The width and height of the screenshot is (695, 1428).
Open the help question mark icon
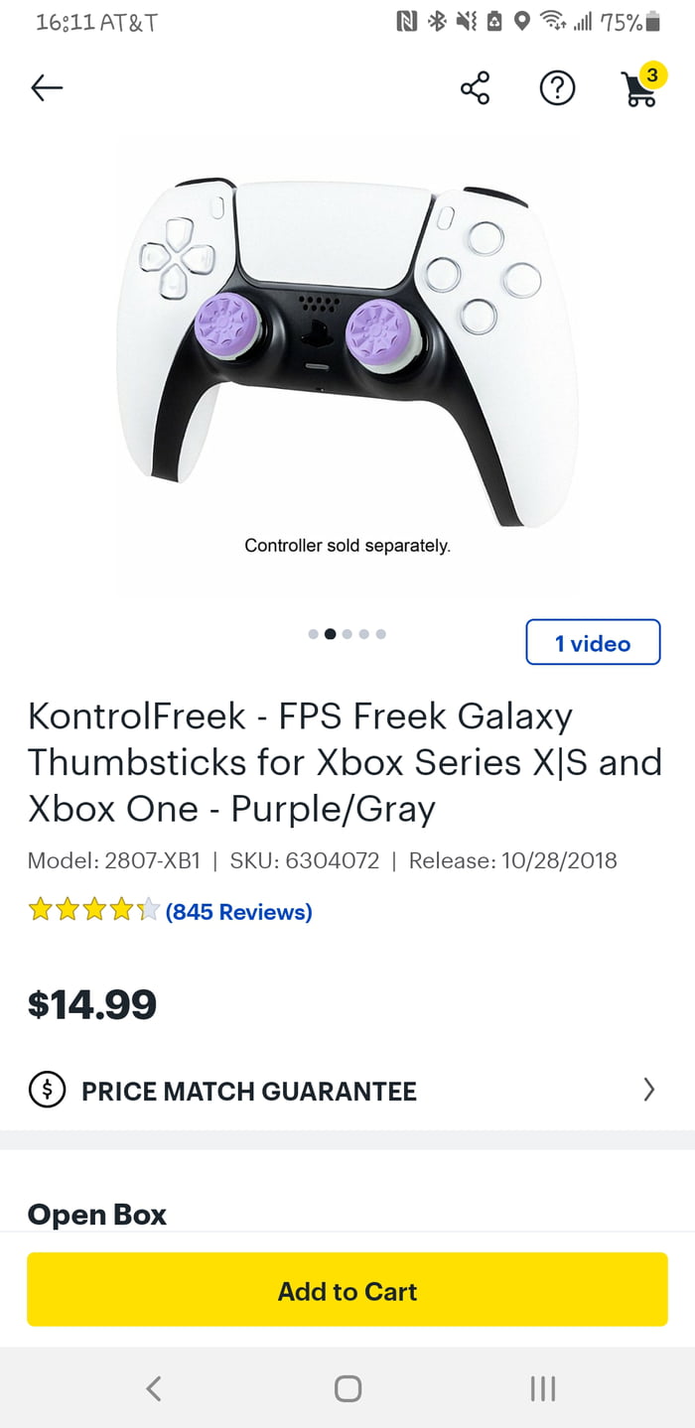pos(557,87)
